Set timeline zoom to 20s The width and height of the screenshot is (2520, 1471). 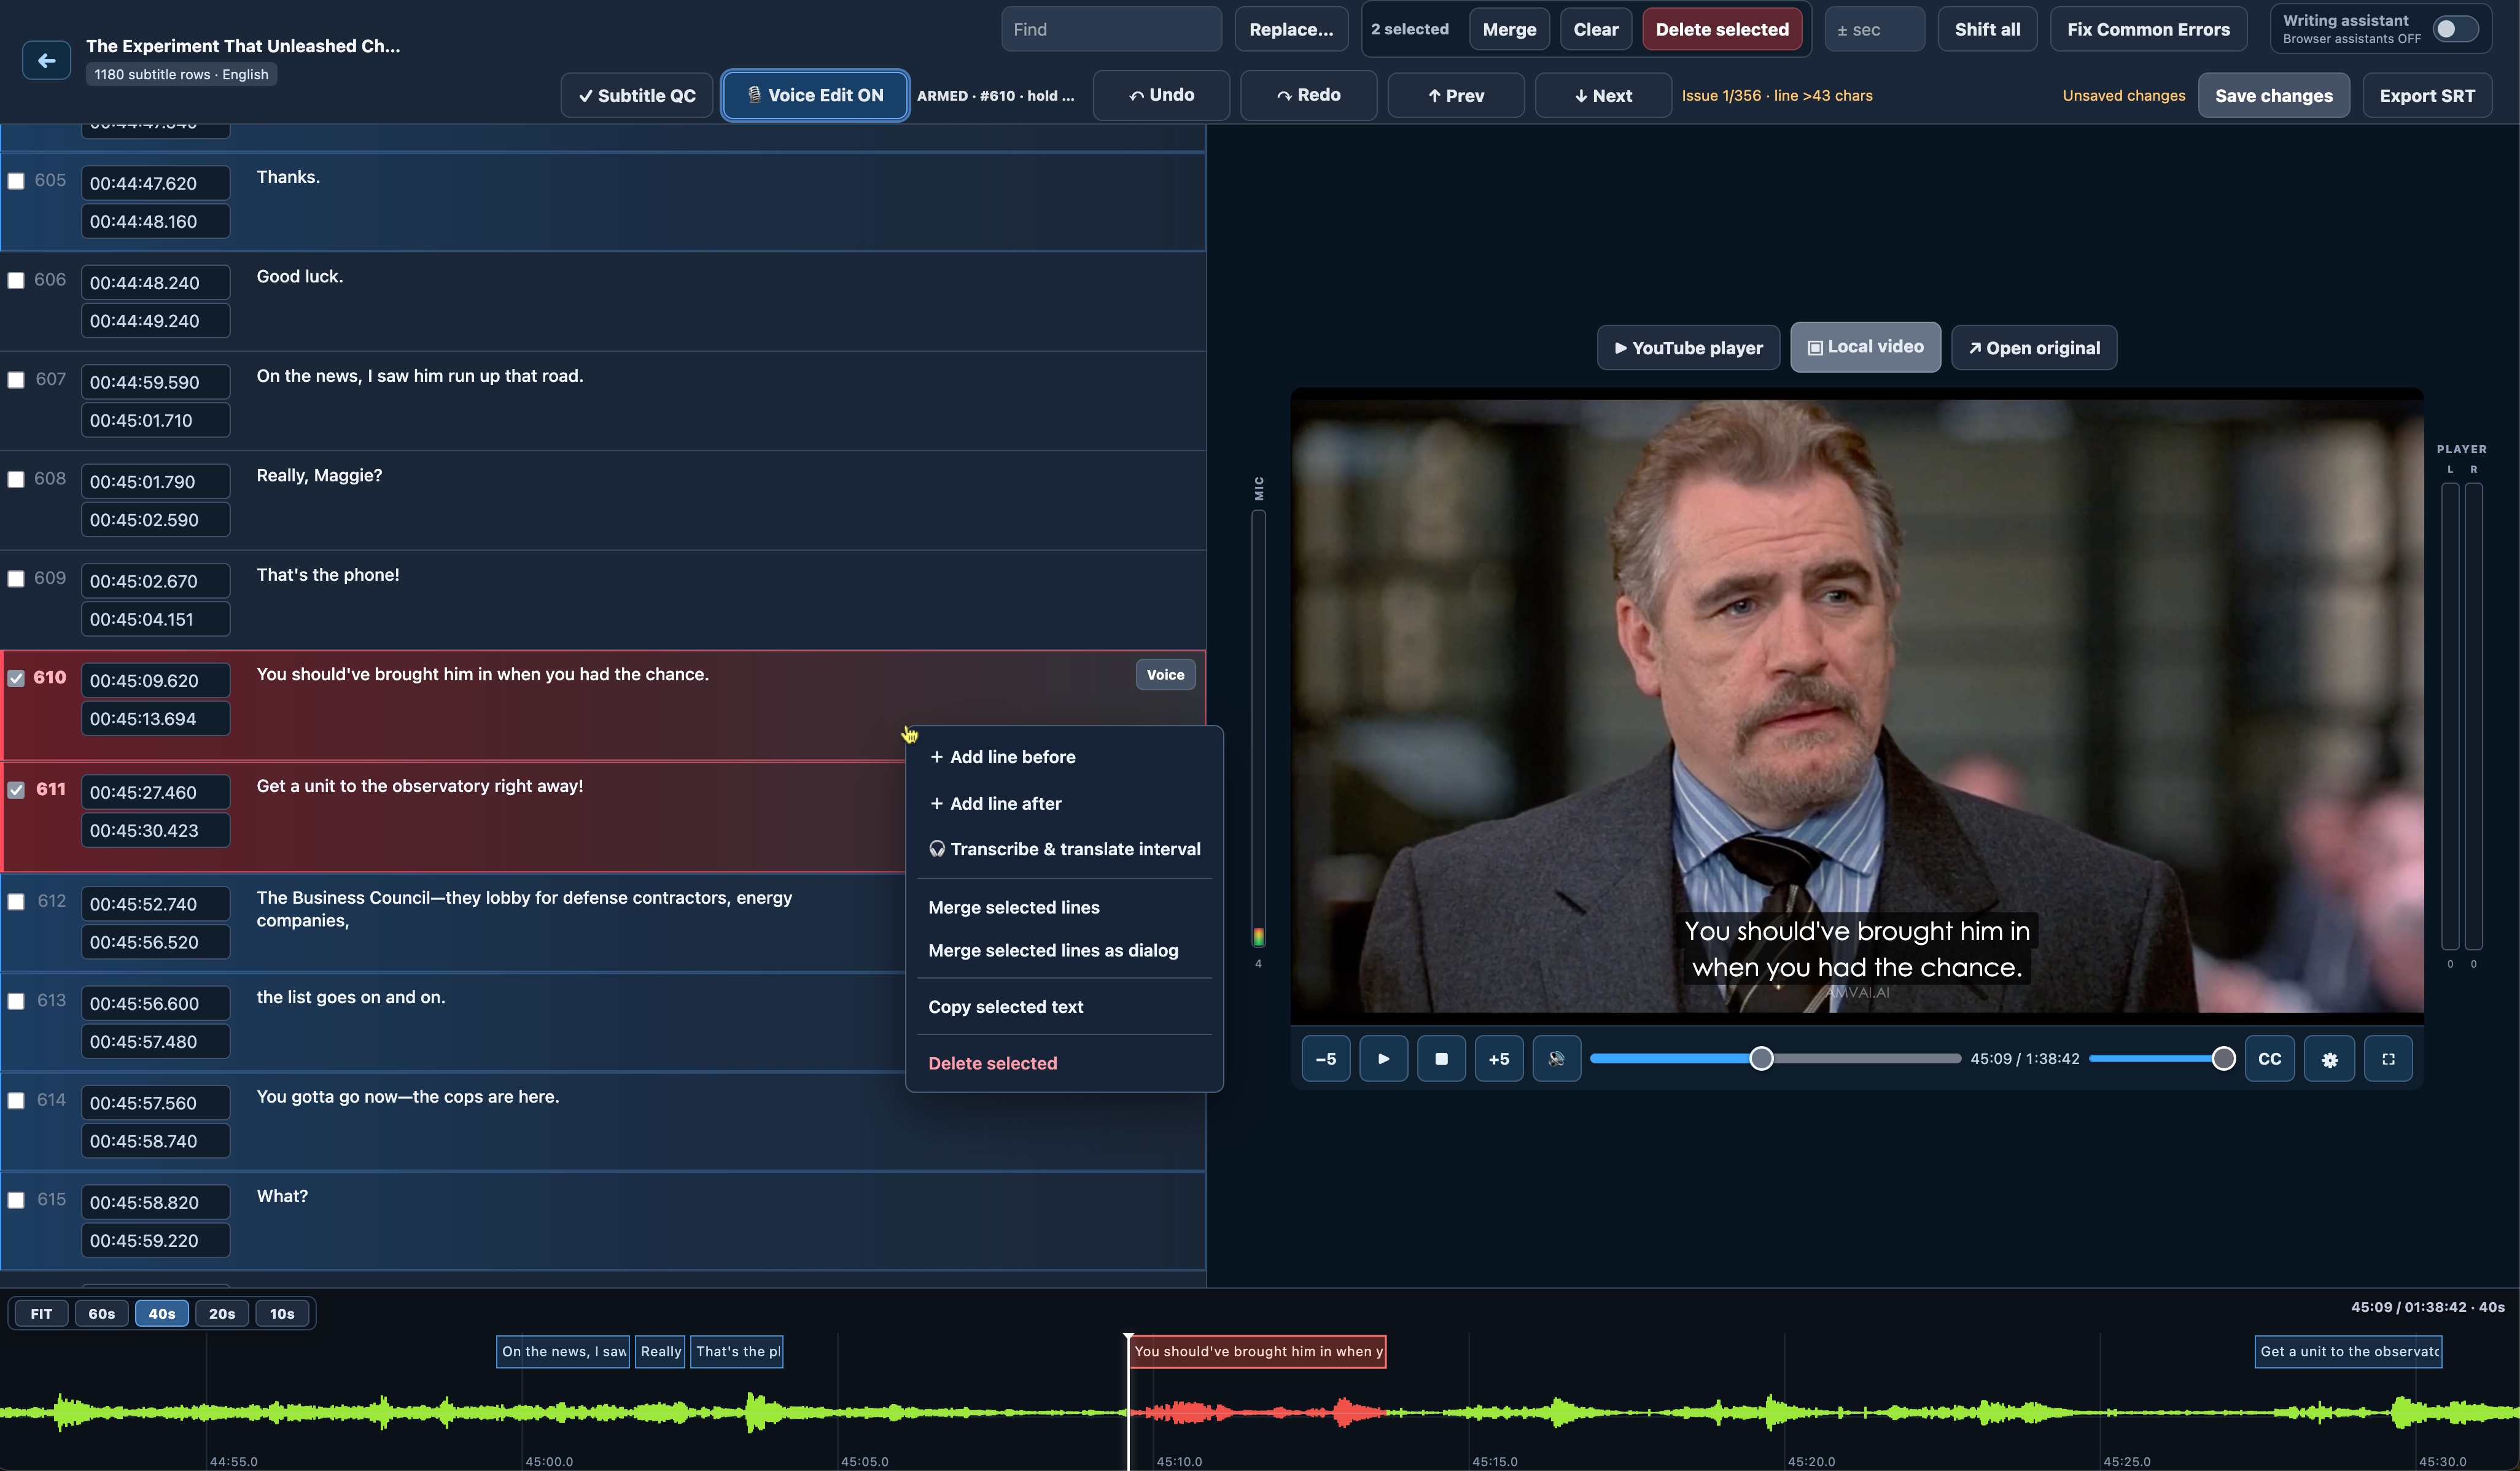pyautogui.click(x=222, y=1314)
